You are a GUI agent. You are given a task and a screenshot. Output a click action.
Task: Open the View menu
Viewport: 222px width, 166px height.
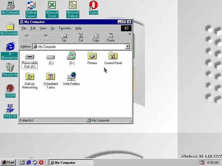[x=43, y=28]
